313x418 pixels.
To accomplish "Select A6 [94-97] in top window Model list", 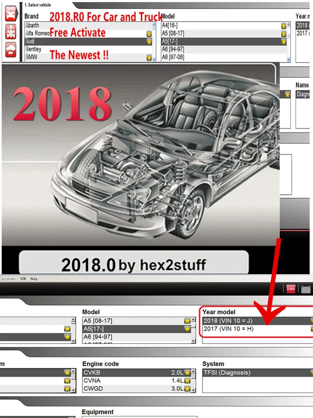I will tap(224, 49).
